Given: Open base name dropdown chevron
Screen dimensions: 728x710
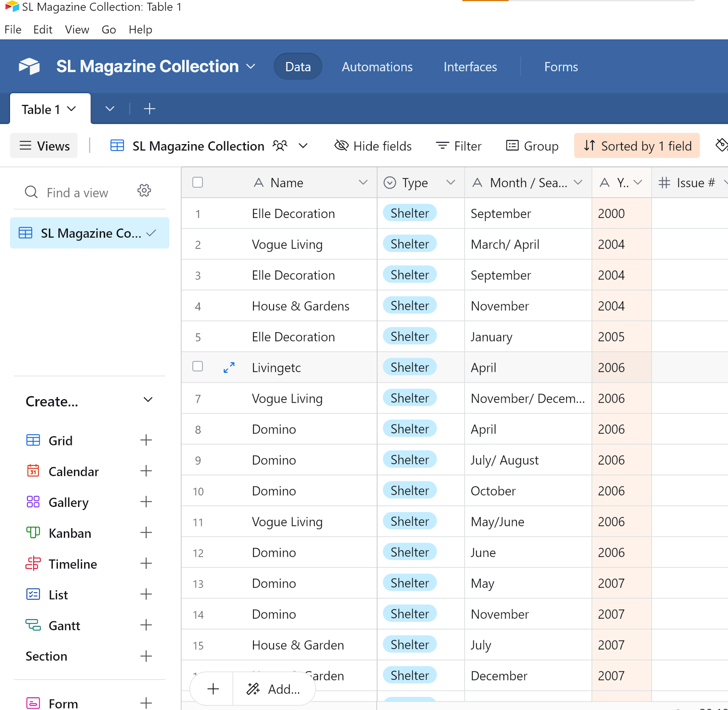Looking at the screenshot, I should pos(251,66).
